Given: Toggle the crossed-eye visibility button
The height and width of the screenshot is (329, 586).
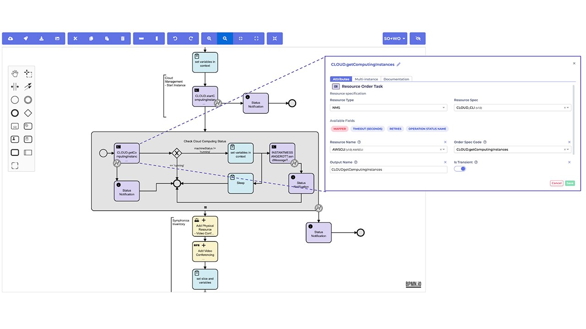Looking at the screenshot, I should click(418, 38).
